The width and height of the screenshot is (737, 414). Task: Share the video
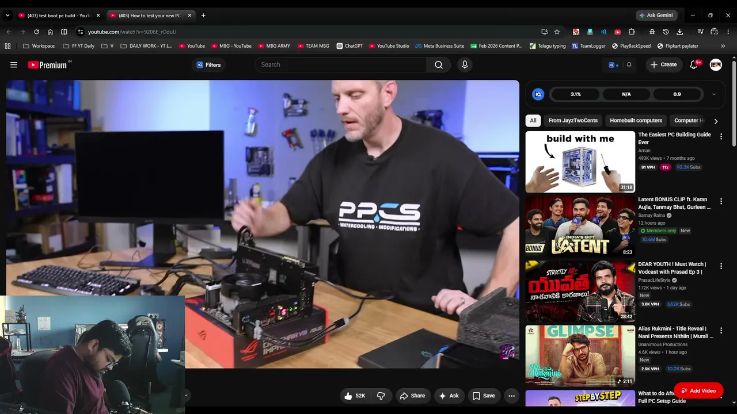tap(412, 396)
